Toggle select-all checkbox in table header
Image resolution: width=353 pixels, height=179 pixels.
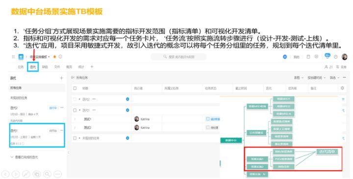(75, 88)
